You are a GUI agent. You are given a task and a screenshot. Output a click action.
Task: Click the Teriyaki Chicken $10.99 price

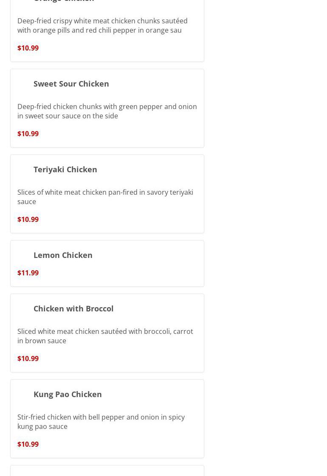28,219
